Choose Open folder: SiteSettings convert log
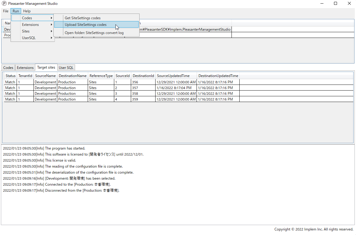The image size is (356, 235). tap(96, 32)
